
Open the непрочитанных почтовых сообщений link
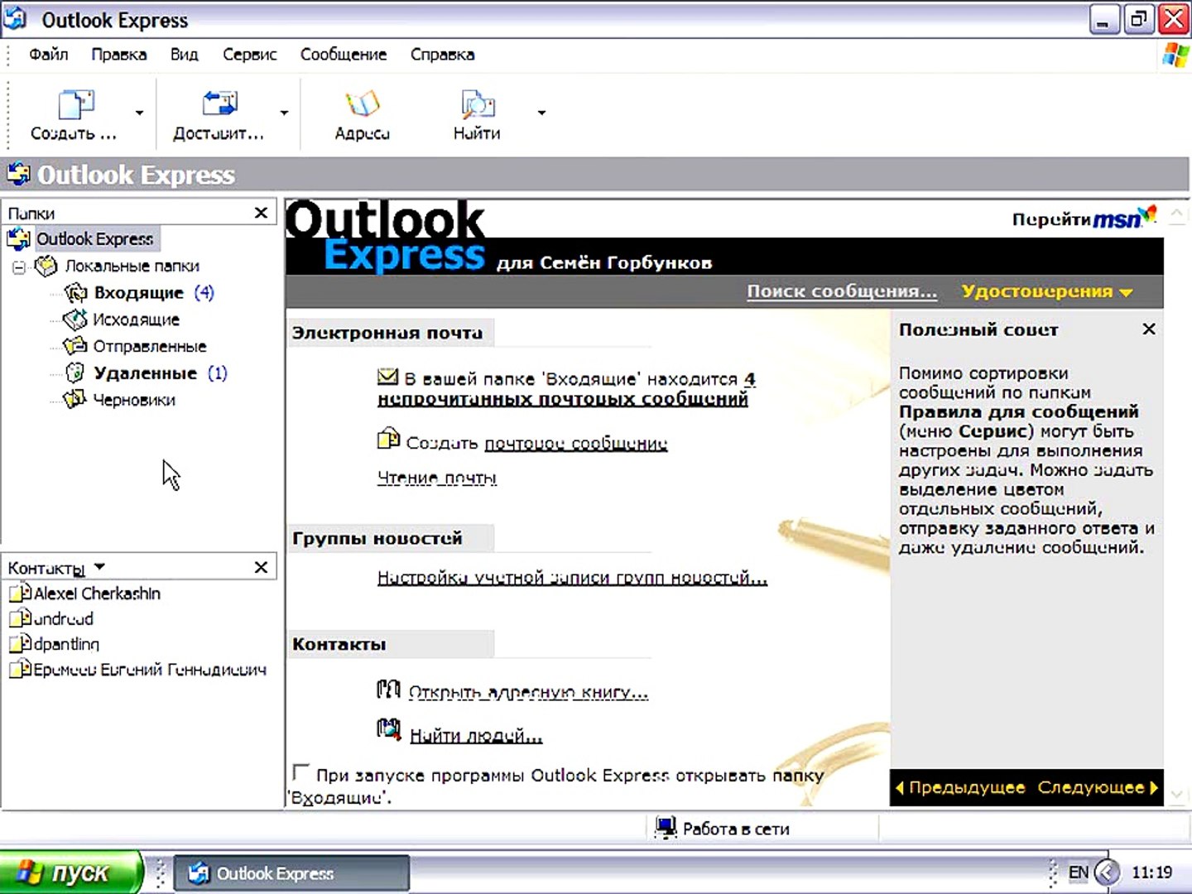[x=563, y=399]
